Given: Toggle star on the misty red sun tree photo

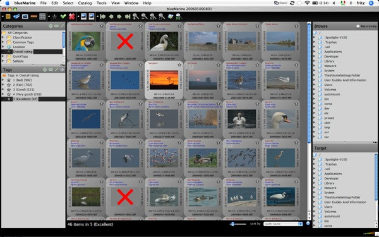Looking at the screenshot, I should coord(219,64).
